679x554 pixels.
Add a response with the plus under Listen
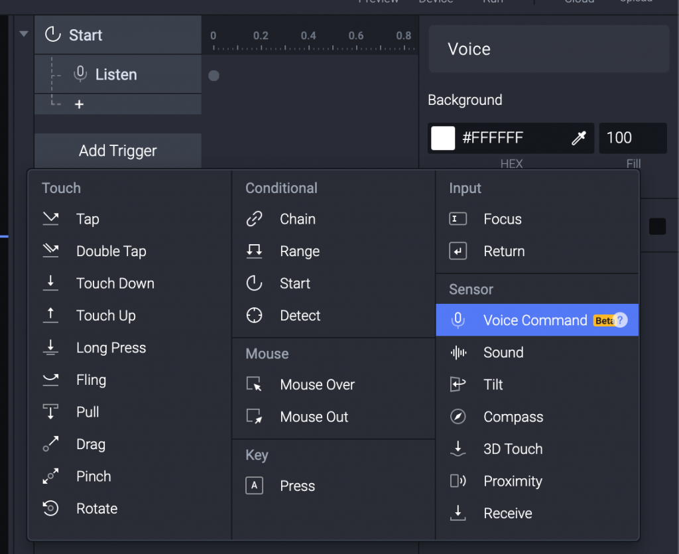[79, 104]
